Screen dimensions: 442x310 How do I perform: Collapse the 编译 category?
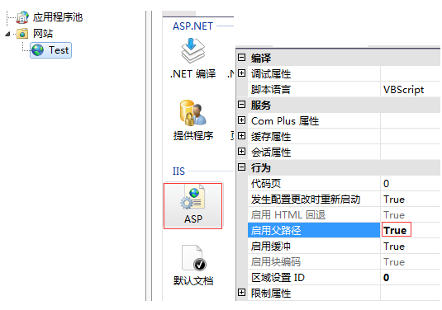241,58
